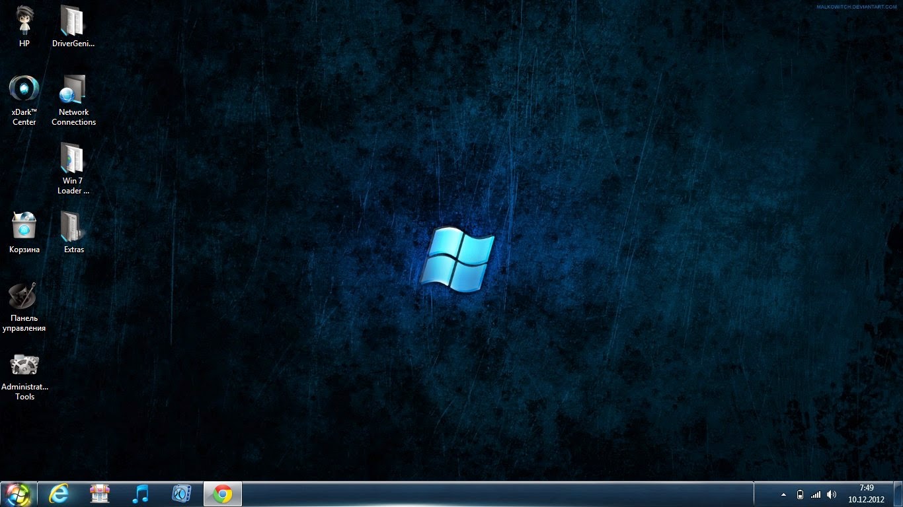Open the Administrative Tools desktop icon

point(24,377)
